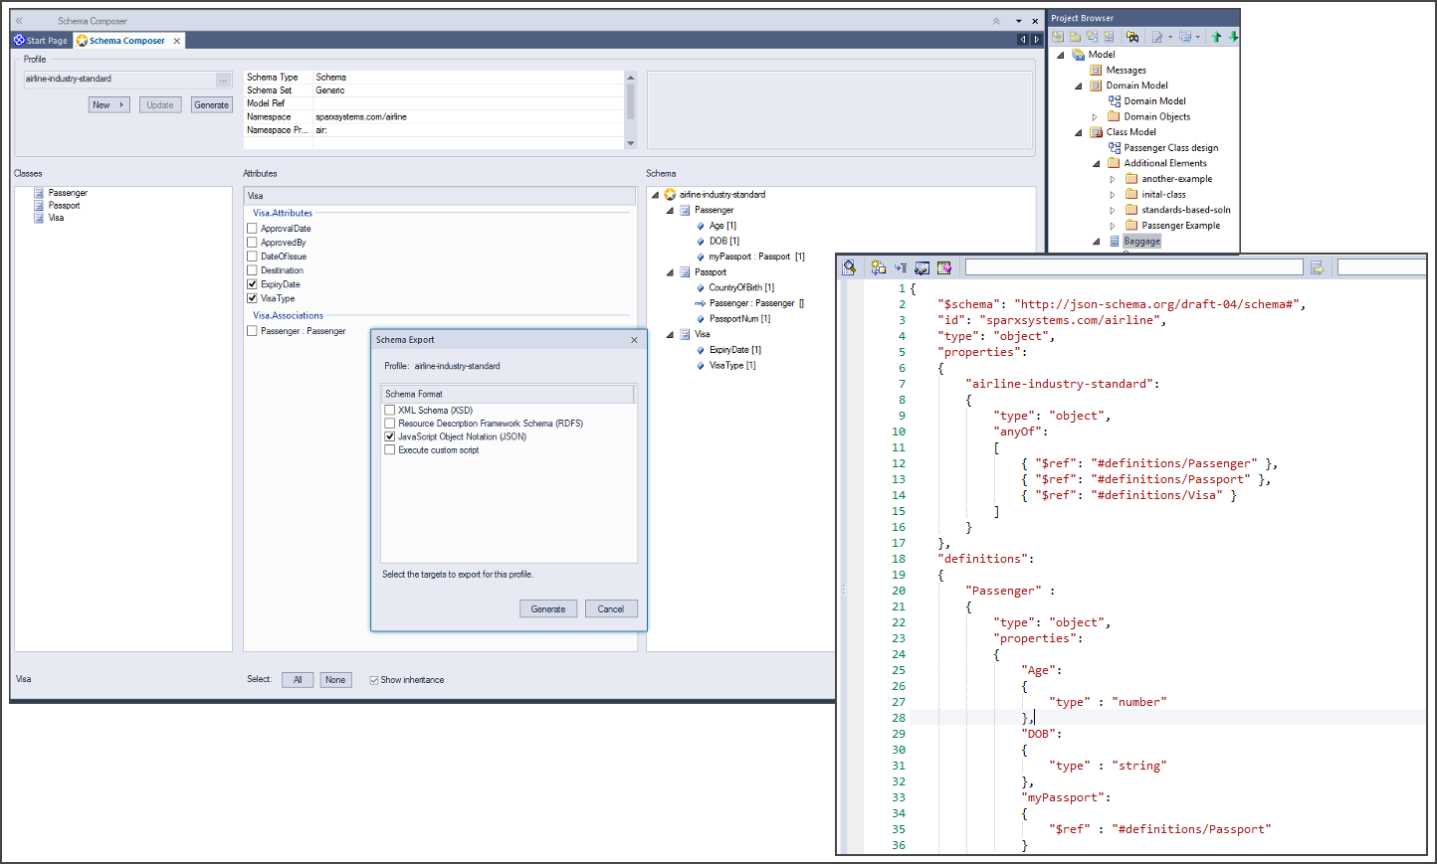1437x864 pixels.
Task: Click the magnifier icon in code editor toolbar
Action: (x=849, y=267)
